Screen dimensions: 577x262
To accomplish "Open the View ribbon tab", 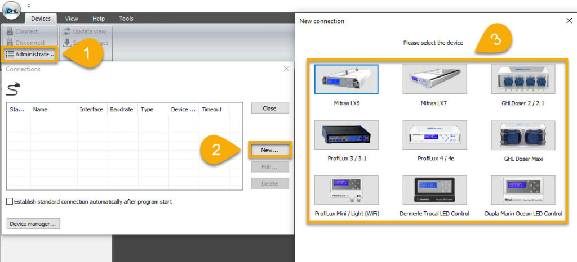I will tap(72, 19).
